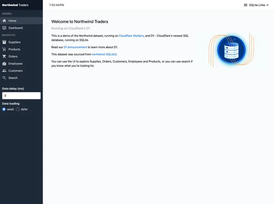274x204 pixels.
Task: Click the Orders shopping cart icon
Action: [x=4, y=57]
